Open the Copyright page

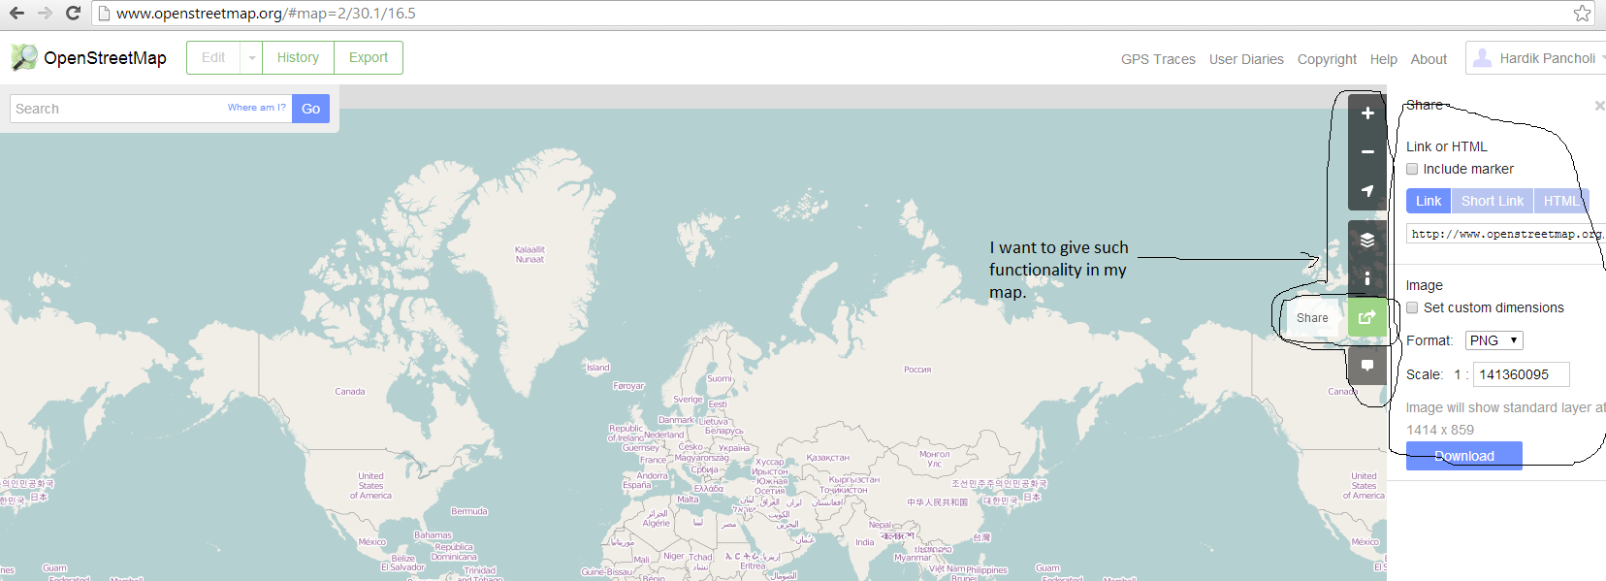point(1327,59)
